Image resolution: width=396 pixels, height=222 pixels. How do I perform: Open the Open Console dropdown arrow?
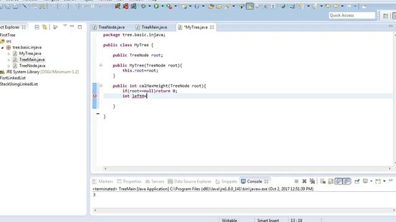tap(384, 181)
